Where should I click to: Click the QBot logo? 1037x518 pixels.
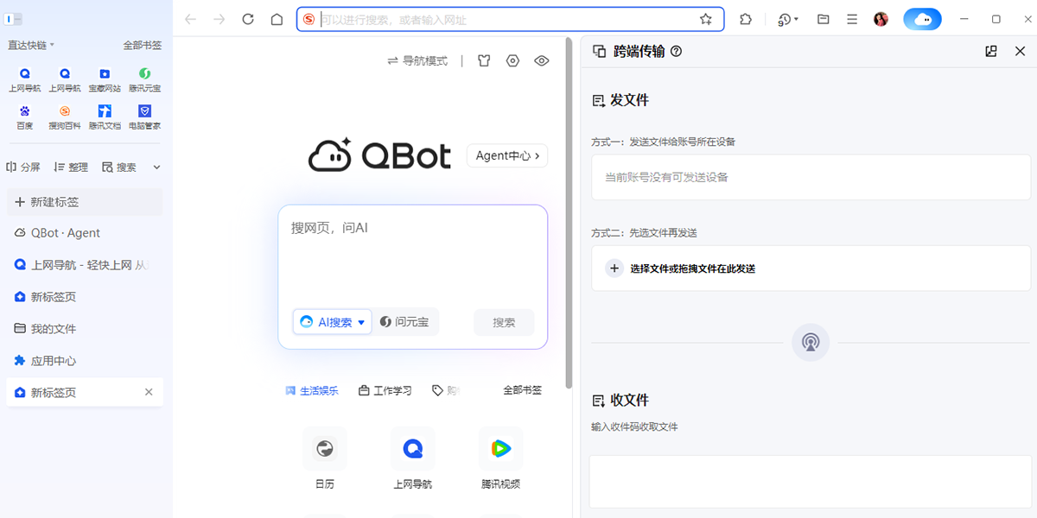pos(379,155)
